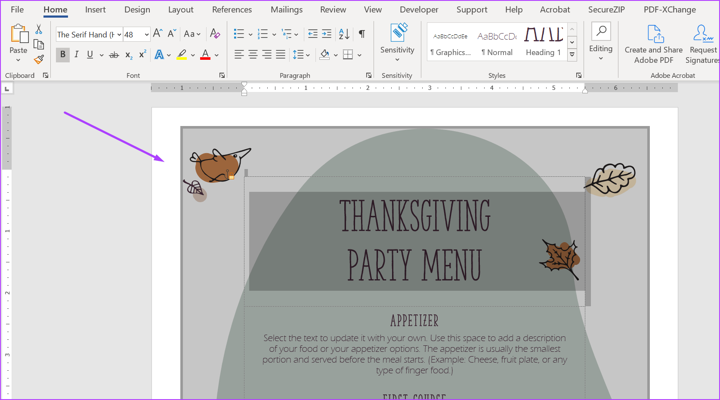720x400 pixels.
Task: Select the Request Signatures tool
Action: [x=702, y=43]
